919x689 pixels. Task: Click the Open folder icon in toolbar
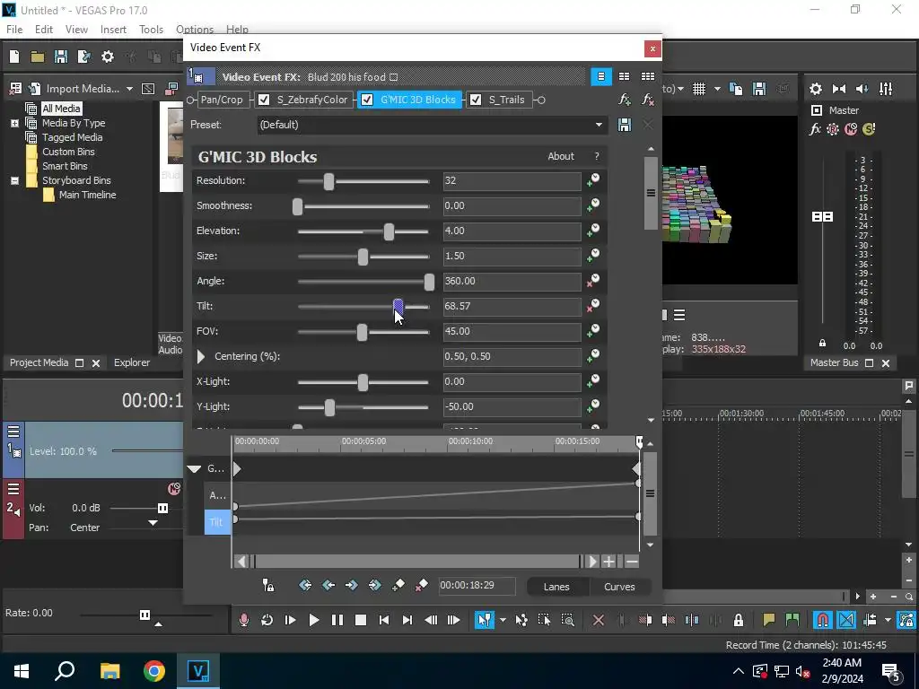click(38, 57)
